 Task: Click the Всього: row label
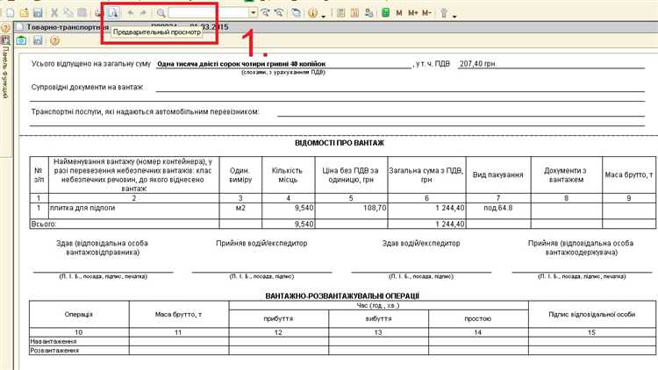[44, 224]
